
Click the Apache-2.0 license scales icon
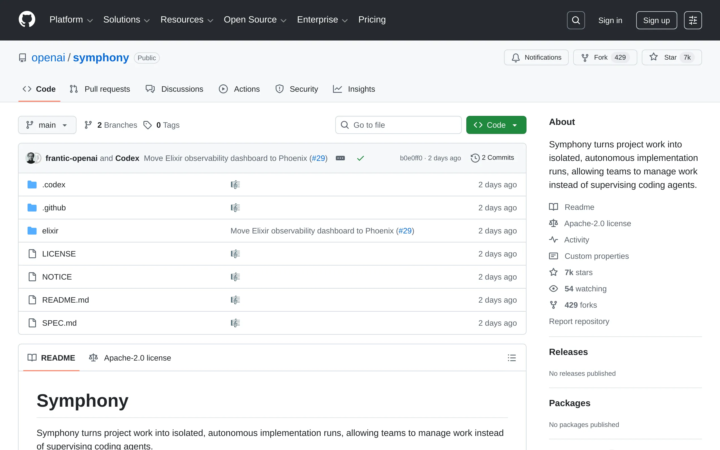[x=553, y=223]
